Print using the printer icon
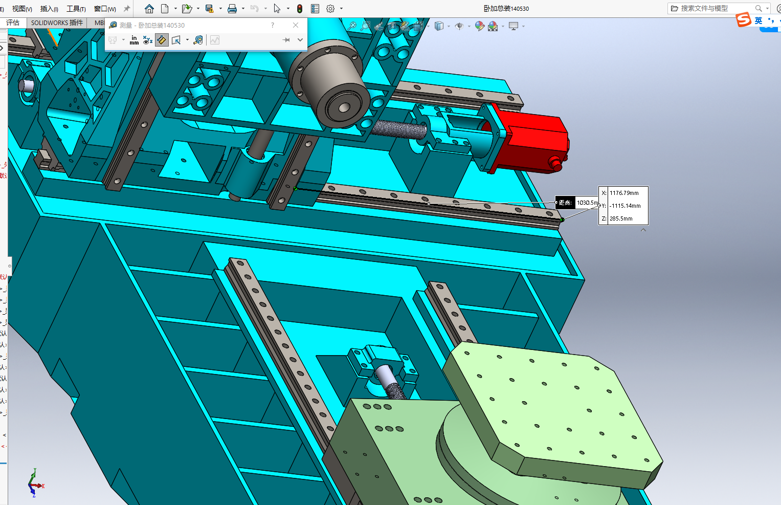 click(x=232, y=9)
